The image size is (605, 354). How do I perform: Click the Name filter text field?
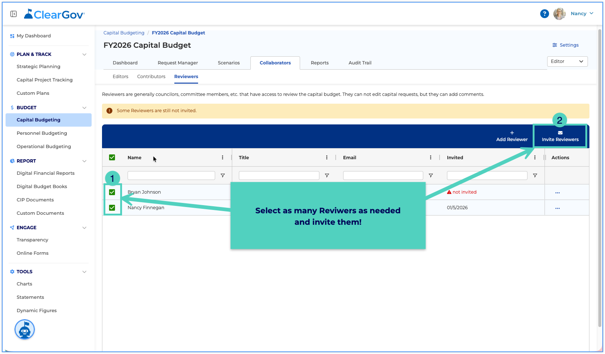pos(171,176)
